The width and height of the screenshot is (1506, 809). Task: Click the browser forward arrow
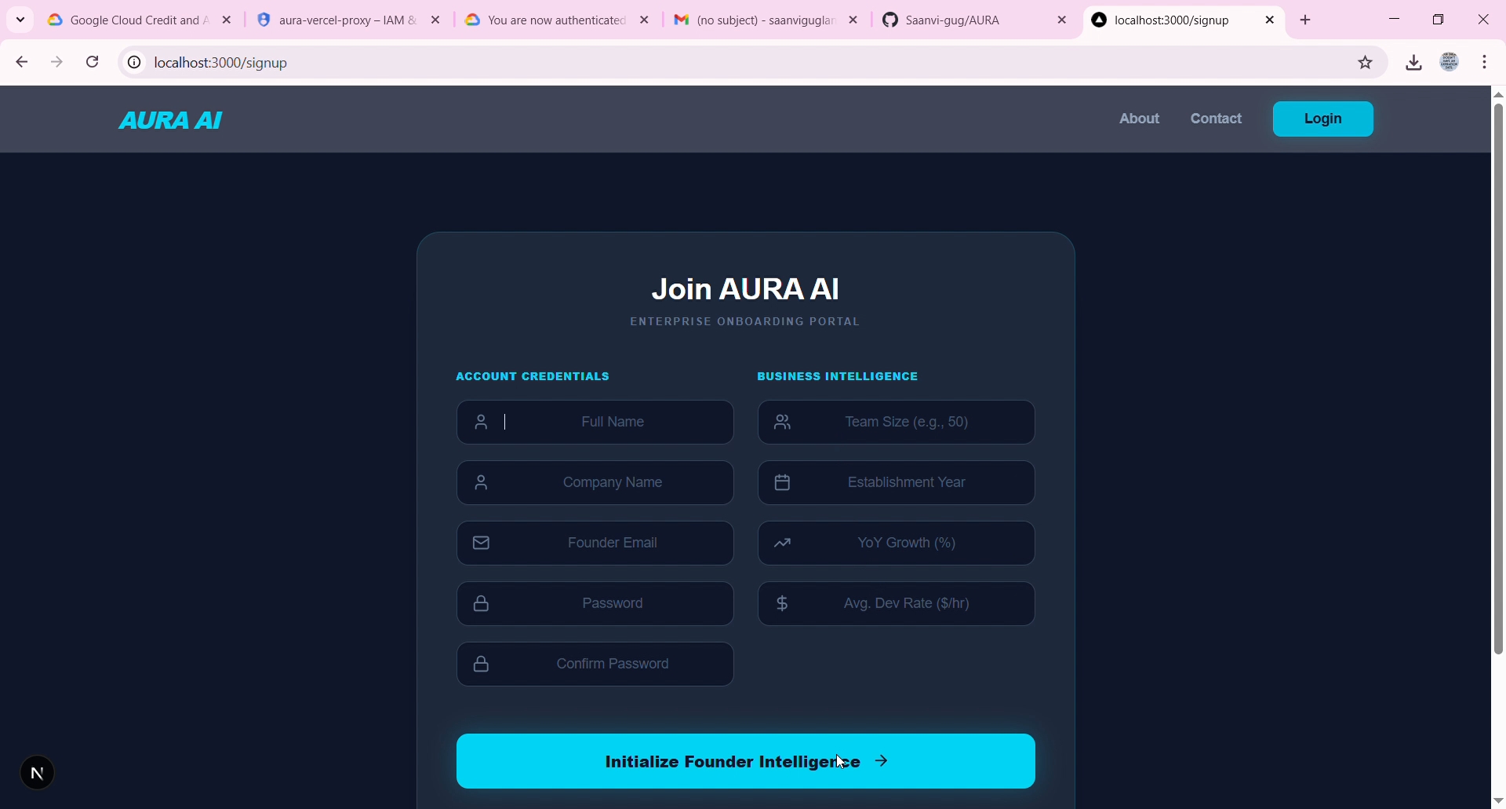pos(57,62)
